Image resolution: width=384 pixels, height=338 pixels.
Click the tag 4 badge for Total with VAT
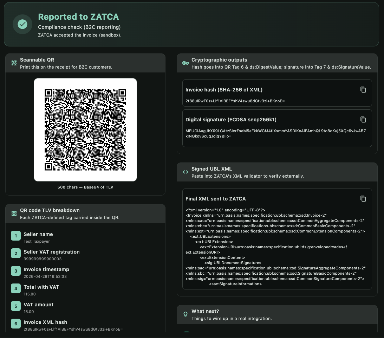point(16,289)
